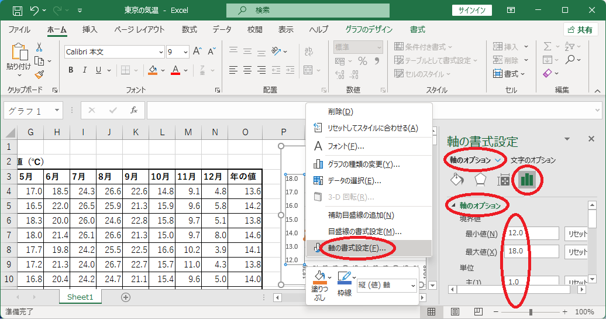
Task: Click the 共有 share button
Action: tap(580, 30)
